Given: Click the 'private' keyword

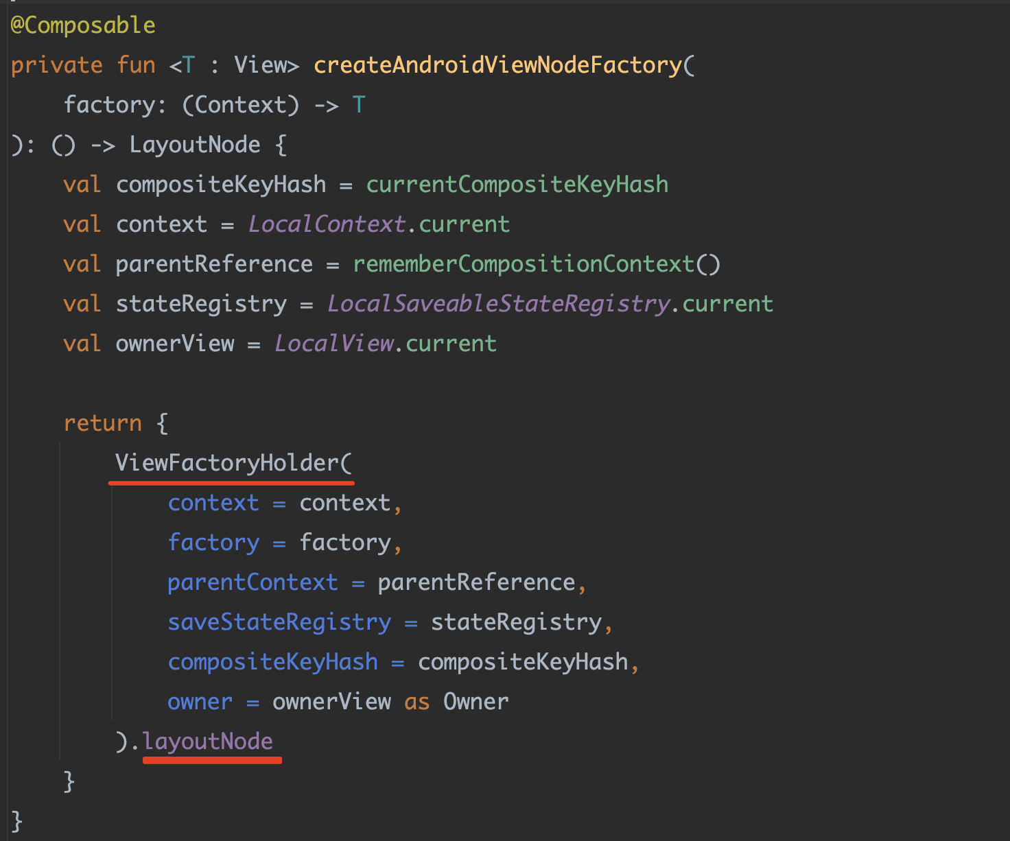Looking at the screenshot, I should pyautogui.click(x=57, y=65).
